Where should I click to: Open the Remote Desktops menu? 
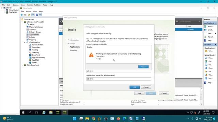point(34,5)
